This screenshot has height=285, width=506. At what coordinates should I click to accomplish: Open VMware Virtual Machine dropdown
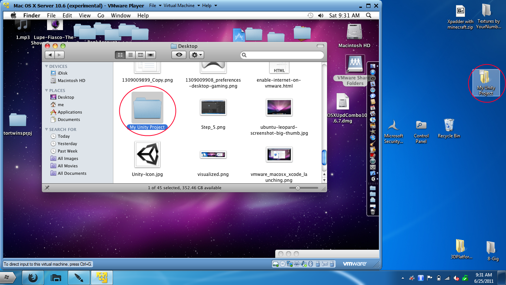tap(182, 6)
